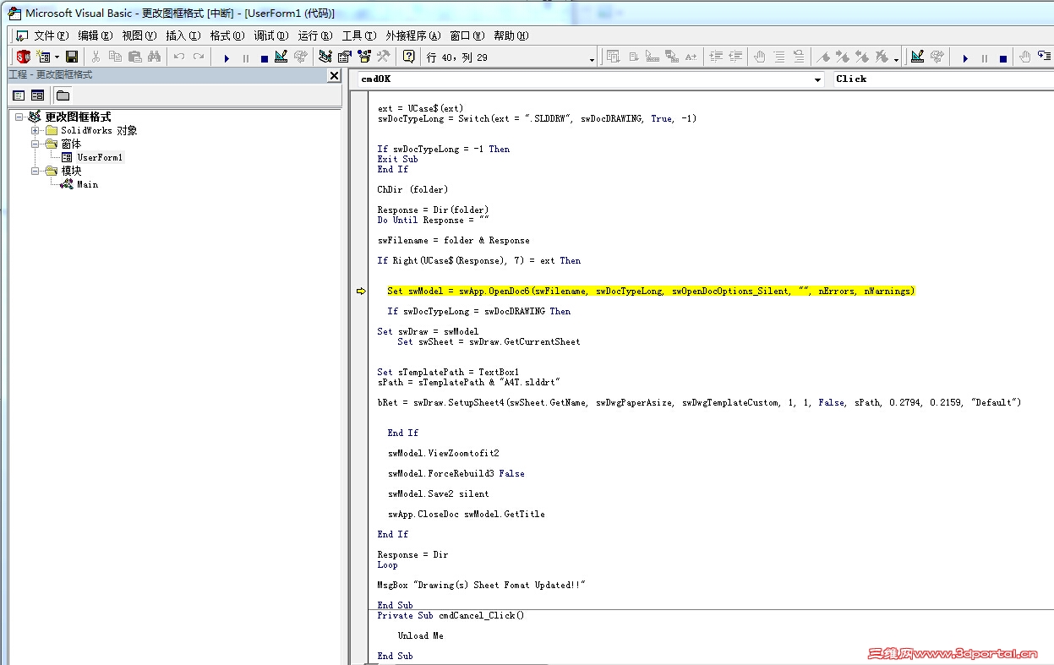
Task: Click the View SolidWorks icon in the toolbar
Action: click(x=23, y=57)
